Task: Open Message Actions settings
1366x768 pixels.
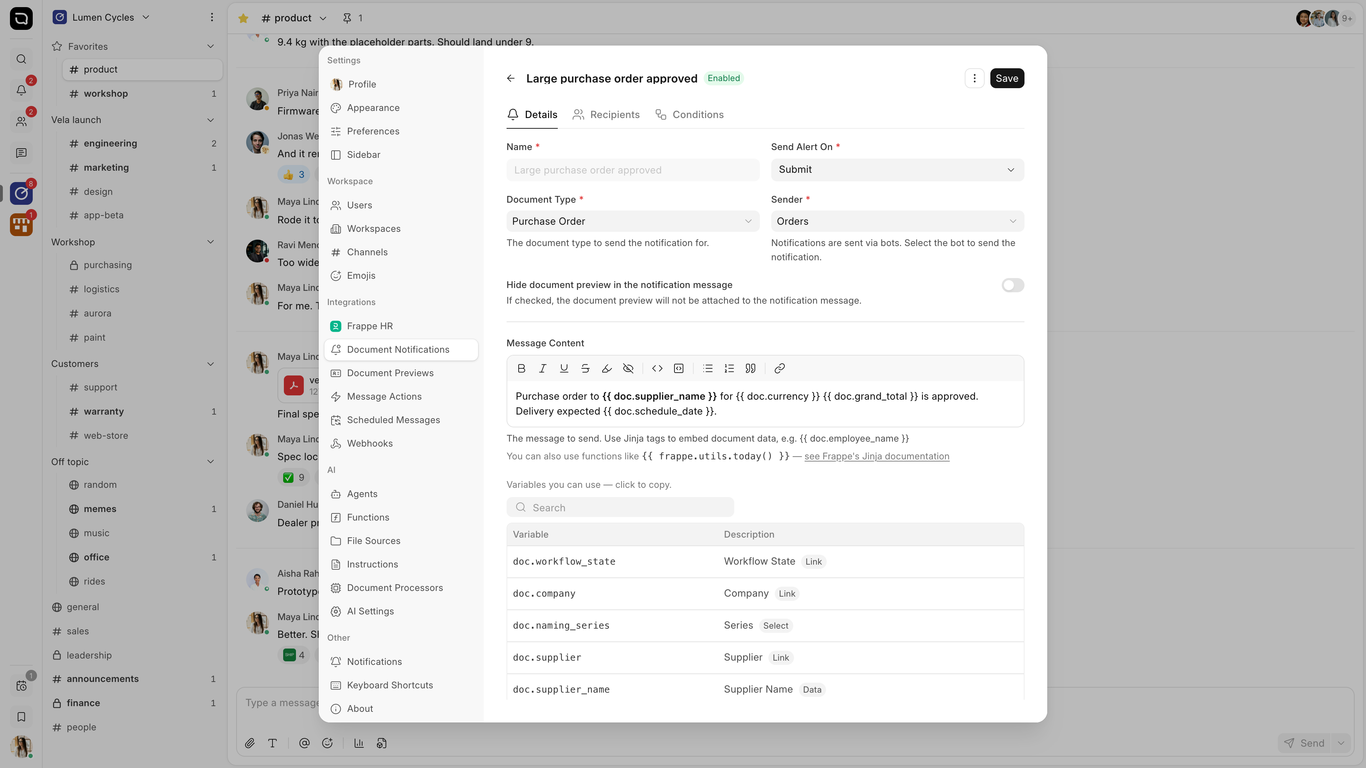Action: point(401,396)
